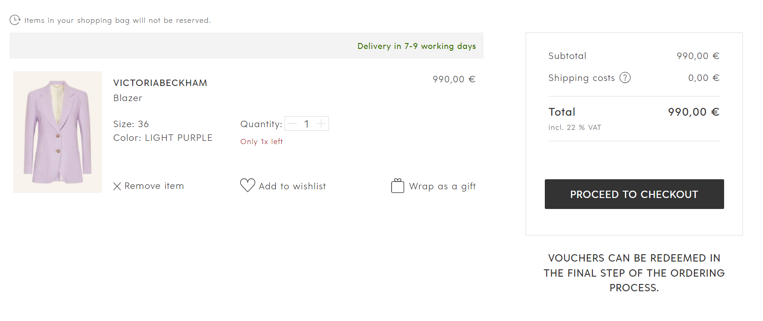Increase quantity with the plus button

(321, 124)
